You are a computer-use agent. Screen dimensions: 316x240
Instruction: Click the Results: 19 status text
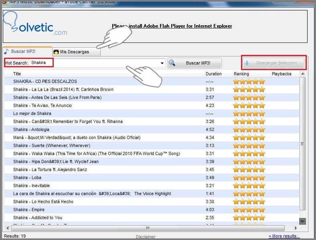[x=15, y=236]
